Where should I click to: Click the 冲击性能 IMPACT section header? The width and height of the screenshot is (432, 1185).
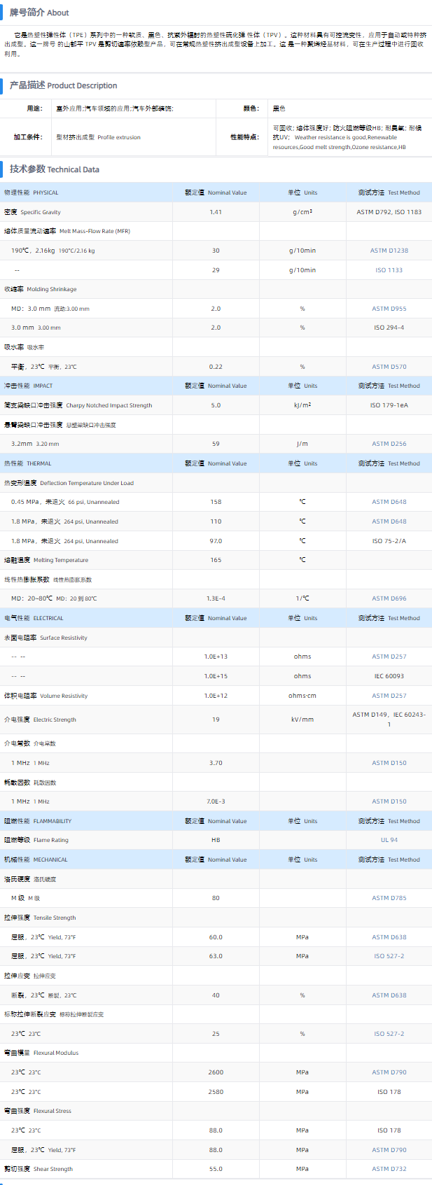[29, 386]
